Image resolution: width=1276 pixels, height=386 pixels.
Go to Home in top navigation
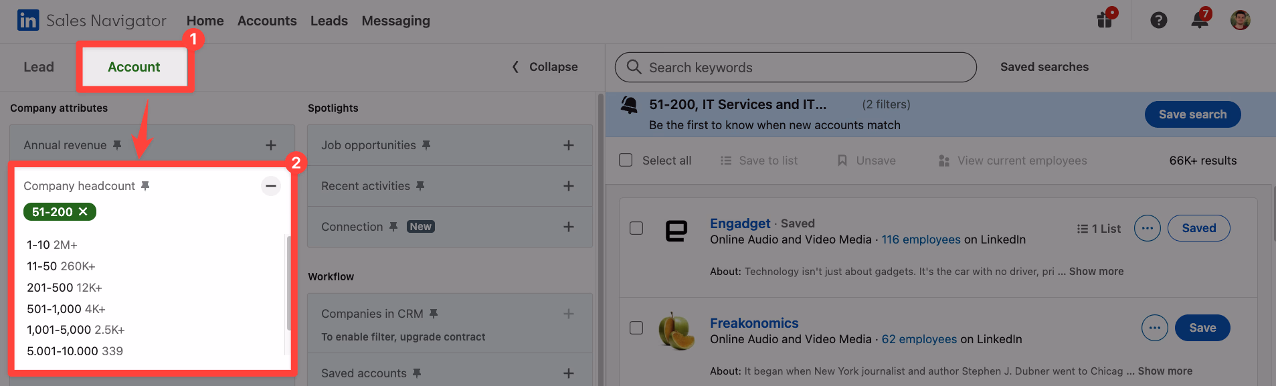(x=205, y=21)
